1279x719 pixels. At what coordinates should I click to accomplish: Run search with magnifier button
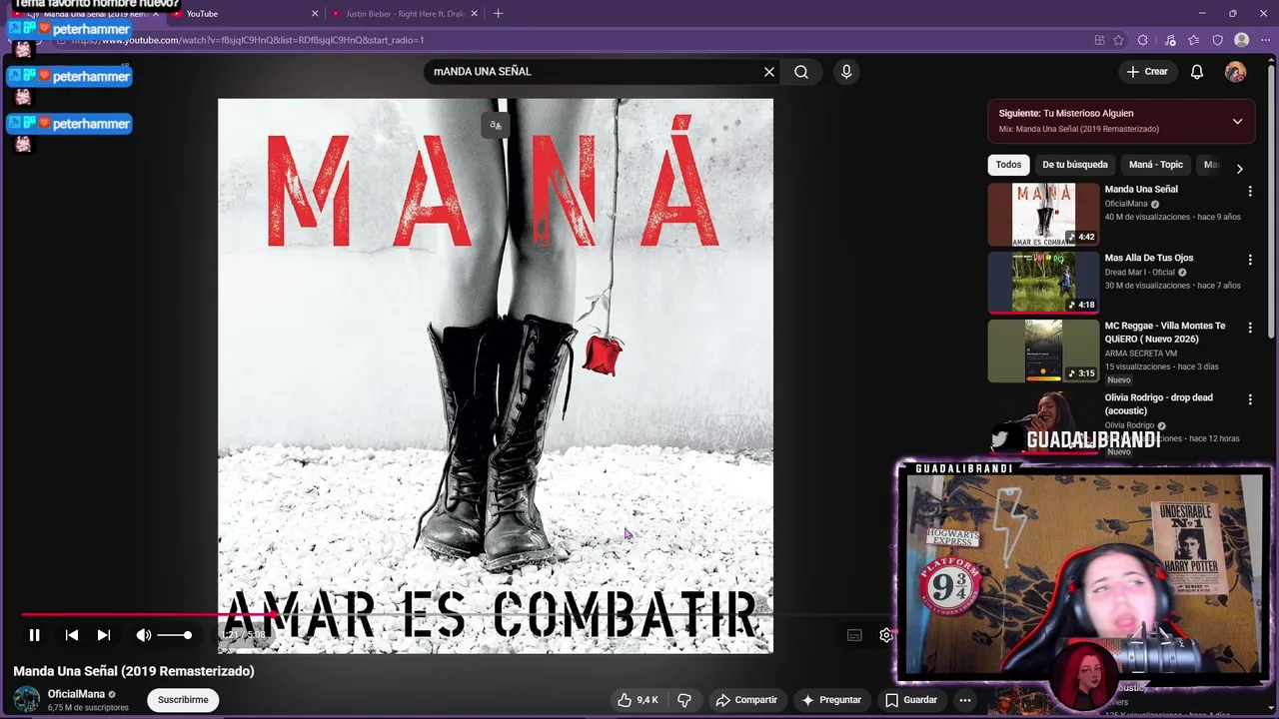[x=801, y=72]
